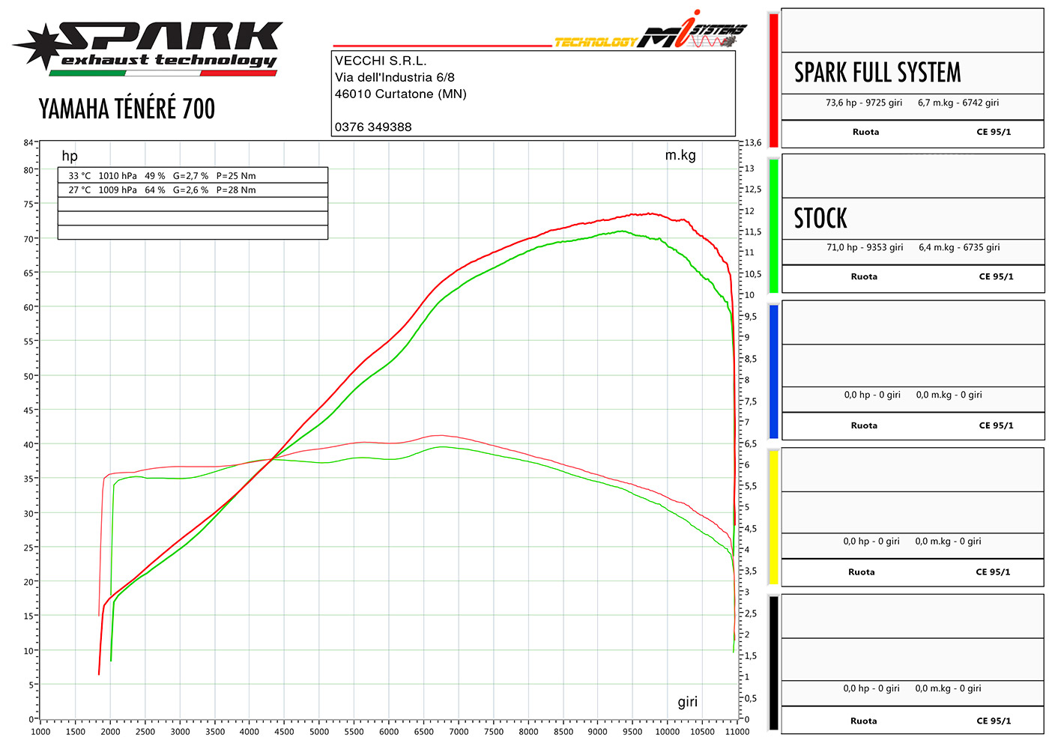Screen dimensions: 1049x749
Task: Click the black star in Spark logo
Action: 39,45
